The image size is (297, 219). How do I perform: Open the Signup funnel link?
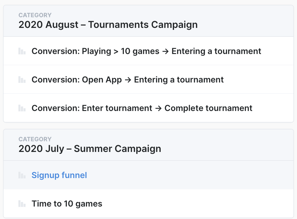click(59, 175)
